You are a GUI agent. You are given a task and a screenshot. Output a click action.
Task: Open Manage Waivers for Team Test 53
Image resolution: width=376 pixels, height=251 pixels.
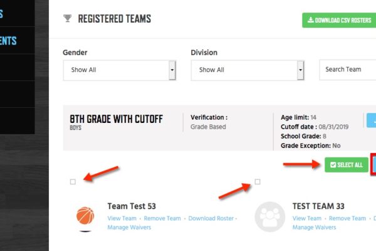pyautogui.click(x=129, y=227)
